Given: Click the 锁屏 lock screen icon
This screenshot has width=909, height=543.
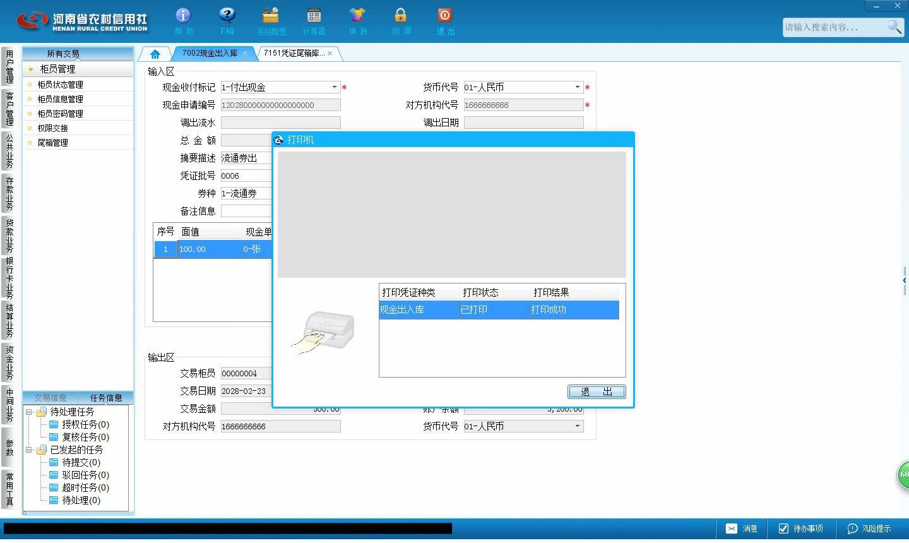Looking at the screenshot, I should tap(401, 15).
